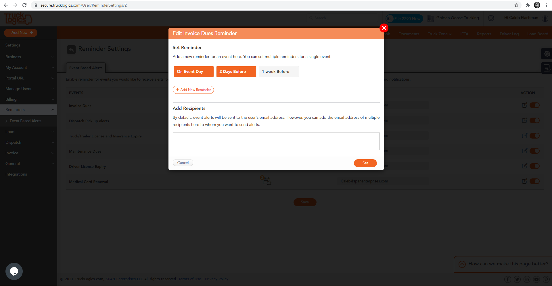
Task: Click the Medical Card Renewal event icon
Action: [x=266, y=180]
